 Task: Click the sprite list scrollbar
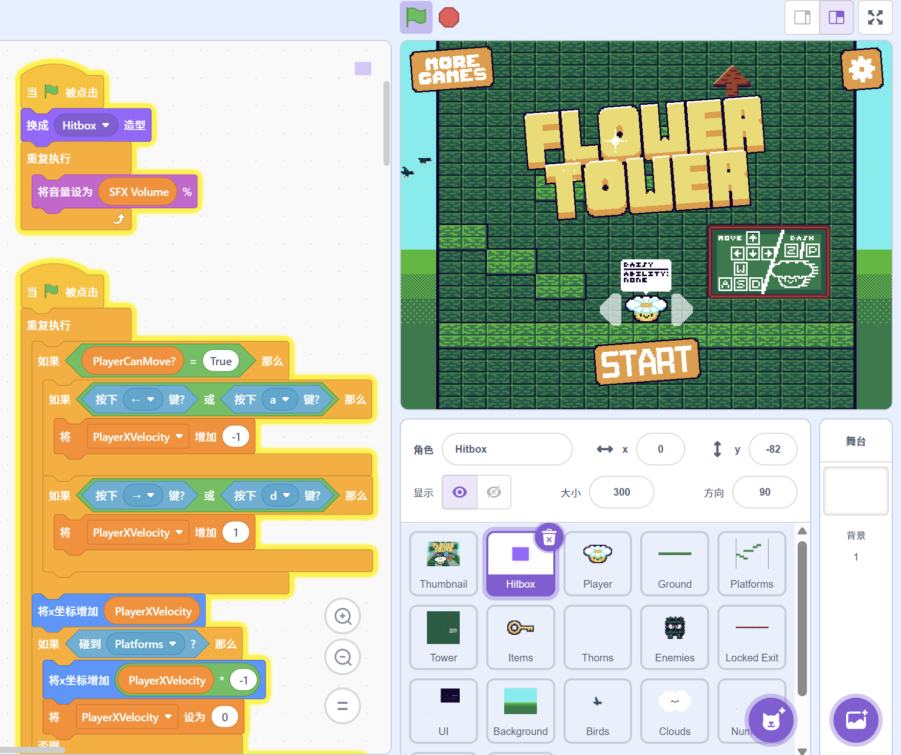(802, 618)
